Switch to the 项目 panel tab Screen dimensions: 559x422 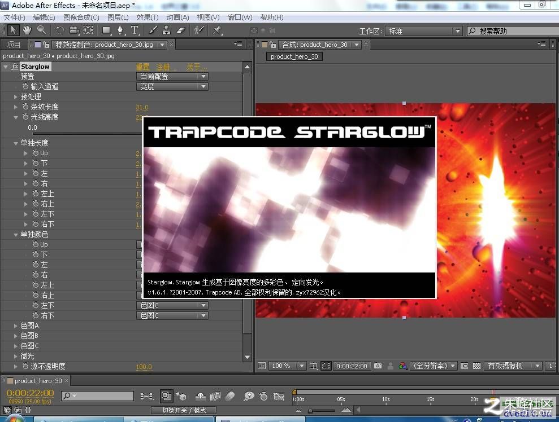[14, 45]
